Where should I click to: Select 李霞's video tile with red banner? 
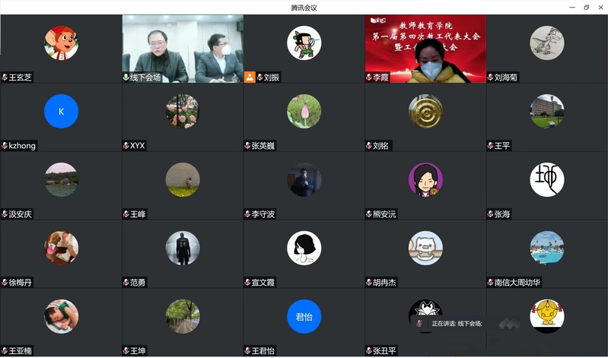[x=425, y=49]
